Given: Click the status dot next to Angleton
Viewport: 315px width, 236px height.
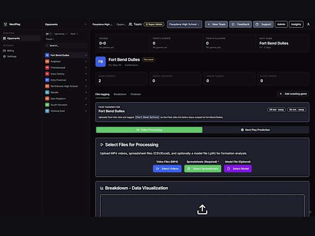Looking at the screenshot, I should click(86, 62).
